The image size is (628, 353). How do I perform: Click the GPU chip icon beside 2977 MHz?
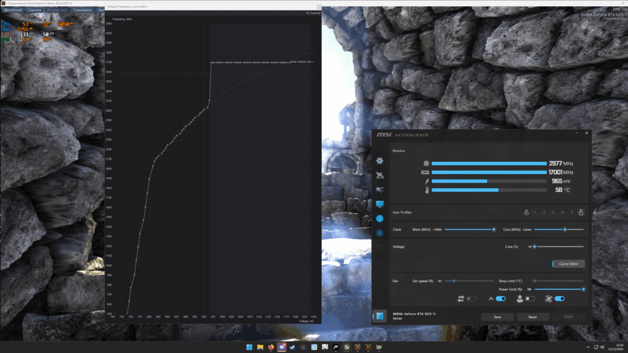(x=426, y=163)
